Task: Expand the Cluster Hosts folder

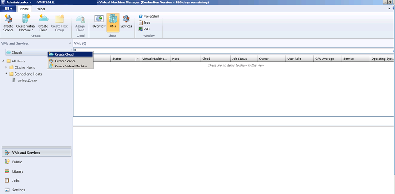Action: tap(6, 67)
